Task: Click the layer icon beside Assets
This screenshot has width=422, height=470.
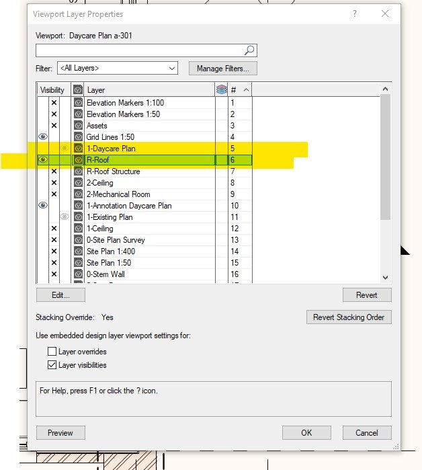Action: 78,126
